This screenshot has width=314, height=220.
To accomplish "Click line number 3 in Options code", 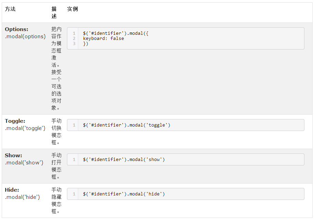I will [x=74, y=43].
